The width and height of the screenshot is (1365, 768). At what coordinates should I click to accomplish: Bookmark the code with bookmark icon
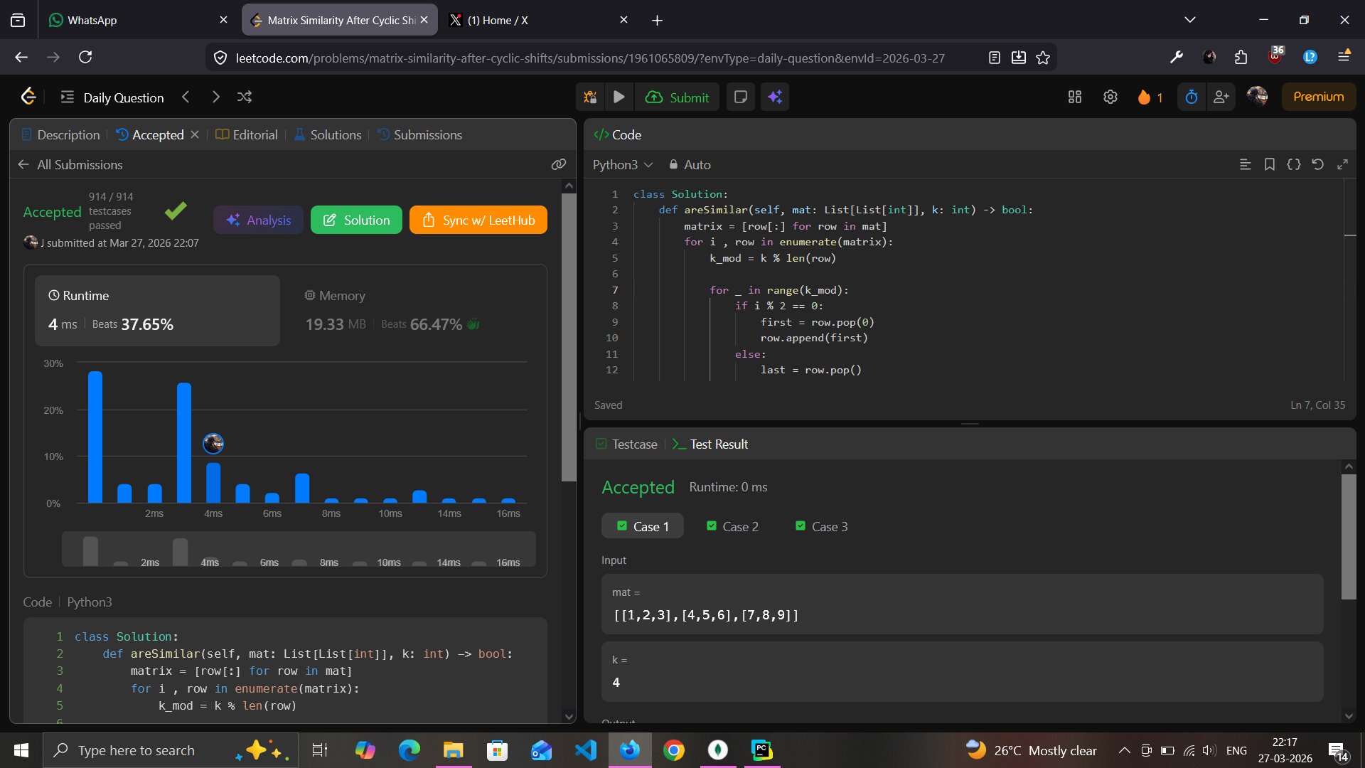[x=1269, y=164]
